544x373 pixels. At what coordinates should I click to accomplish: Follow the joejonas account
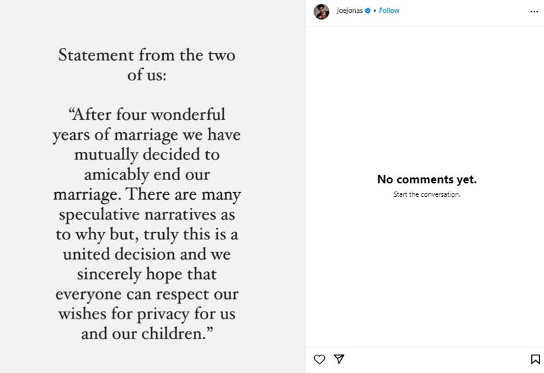[x=389, y=11]
